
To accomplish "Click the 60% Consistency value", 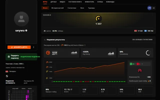I will (x=121, y=52).
